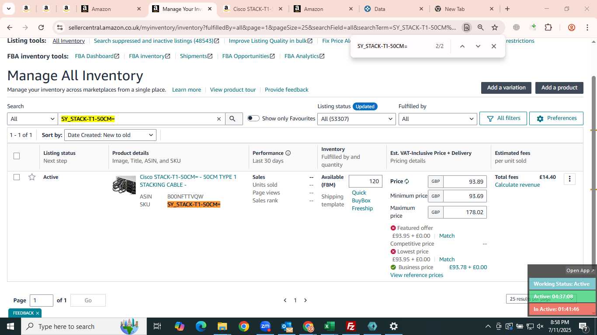Click Add a product button
The height and width of the screenshot is (335, 597).
click(559, 88)
